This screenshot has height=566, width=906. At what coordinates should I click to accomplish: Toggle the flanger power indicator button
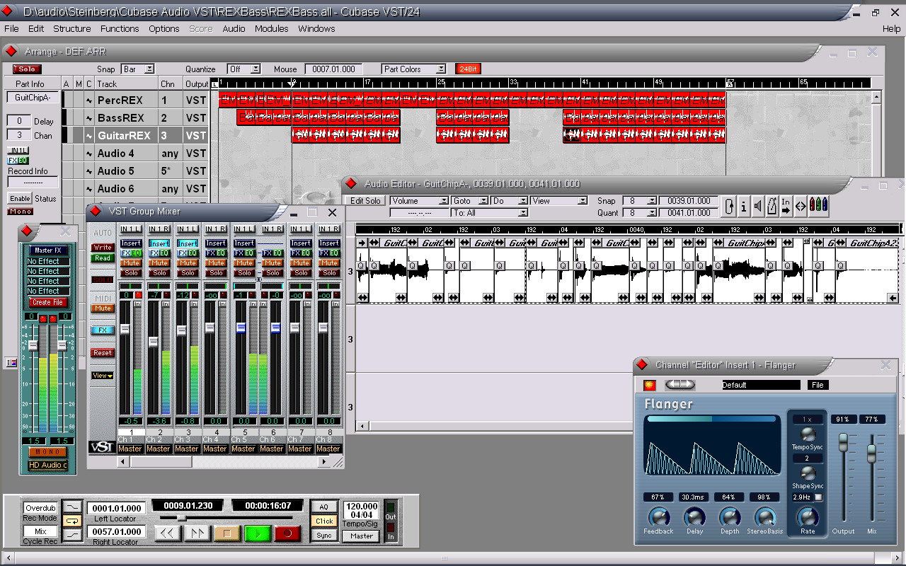(650, 385)
